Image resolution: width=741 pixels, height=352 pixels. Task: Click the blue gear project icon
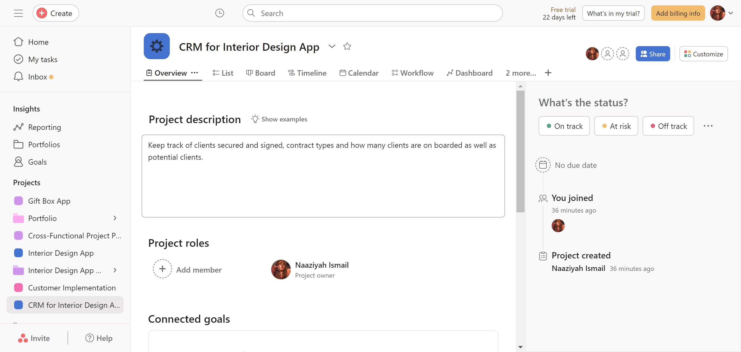coord(156,46)
